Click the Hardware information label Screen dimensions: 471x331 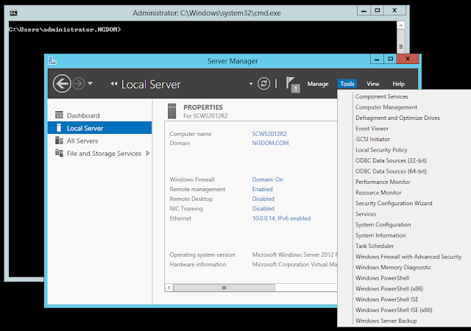pos(198,264)
